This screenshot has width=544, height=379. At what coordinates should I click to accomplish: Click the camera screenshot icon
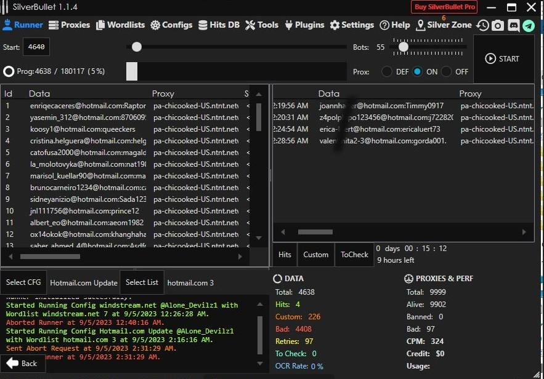pos(498,25)
